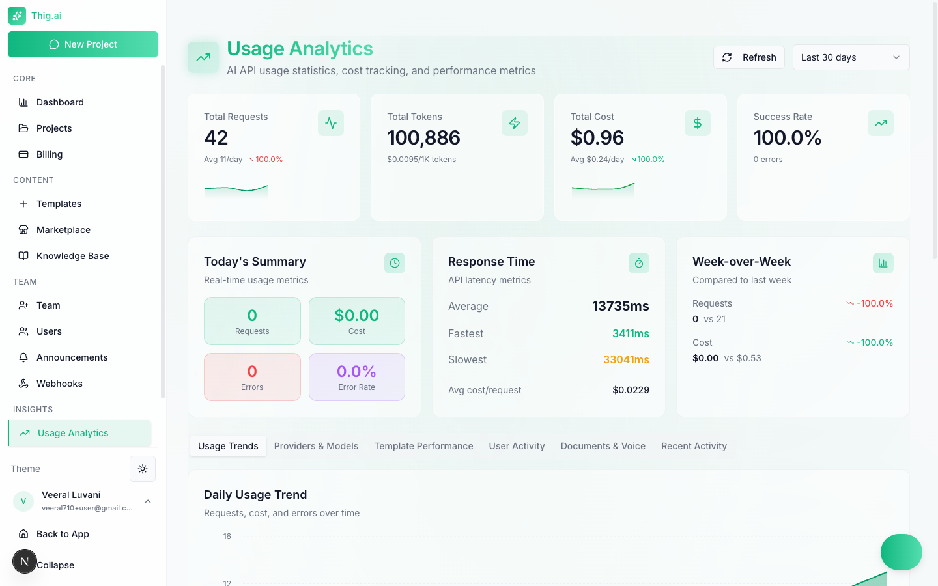Refresh the usage analytics data
Image resolution: width=938 pixels, height=586 pixels.
(x=748, y=57)
